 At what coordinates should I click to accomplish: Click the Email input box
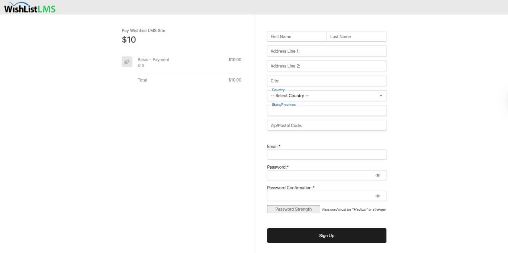327,154
